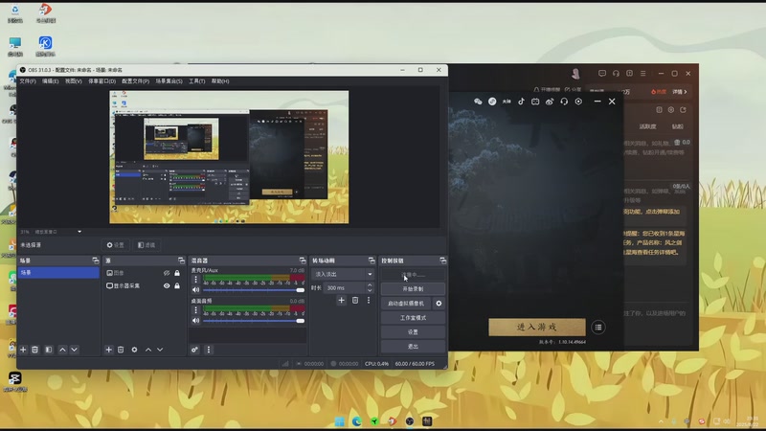Undock the 场景 panel
This screenshot has height=431, width=766.
click(x=95, y=261)
